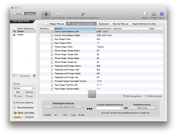This screenshot has width=177, height=135.
Task: Enable the ctrl modifier checkbox
Action: [65, 111]
